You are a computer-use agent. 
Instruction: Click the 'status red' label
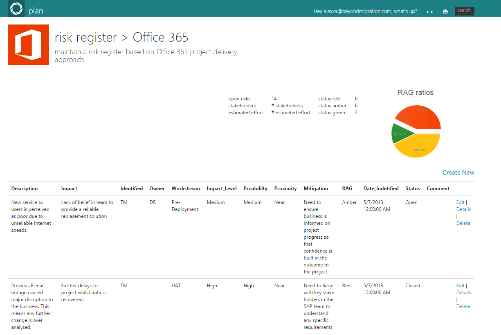pyautogui.click(x=329, y=99)
